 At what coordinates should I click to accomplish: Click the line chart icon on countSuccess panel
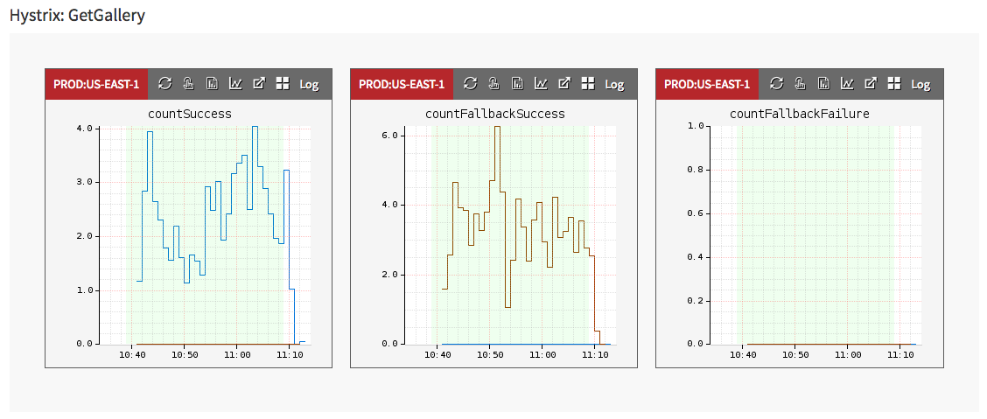coord(235,84)
